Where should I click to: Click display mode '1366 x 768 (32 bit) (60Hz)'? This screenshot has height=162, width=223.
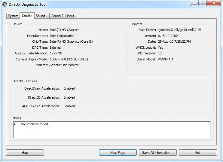[69, 59]
